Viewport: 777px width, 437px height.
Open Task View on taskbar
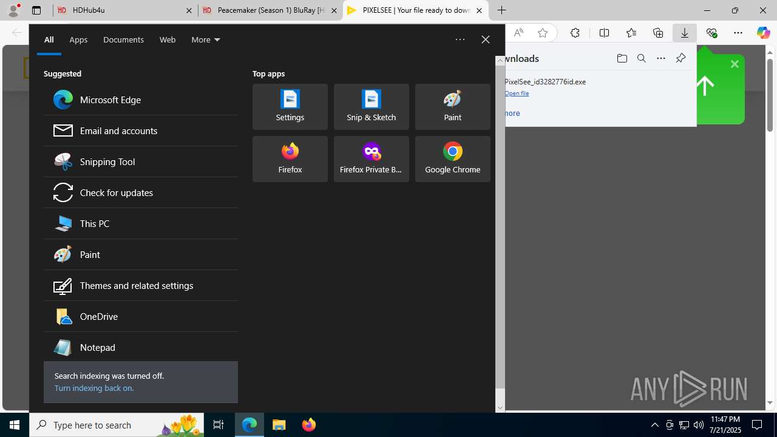(x=219, y=425)
